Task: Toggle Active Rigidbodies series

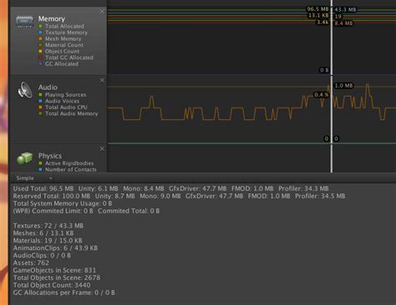Action: tap(66, 163)
